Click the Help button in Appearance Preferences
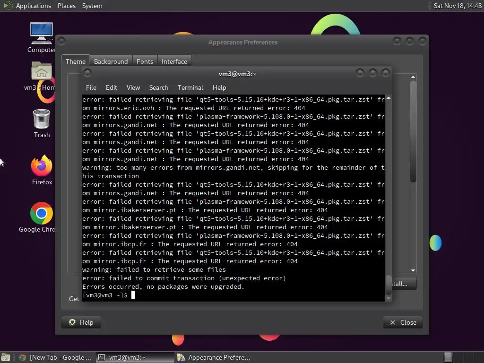This screenshot has height=363, width=484. click(81, 322)
